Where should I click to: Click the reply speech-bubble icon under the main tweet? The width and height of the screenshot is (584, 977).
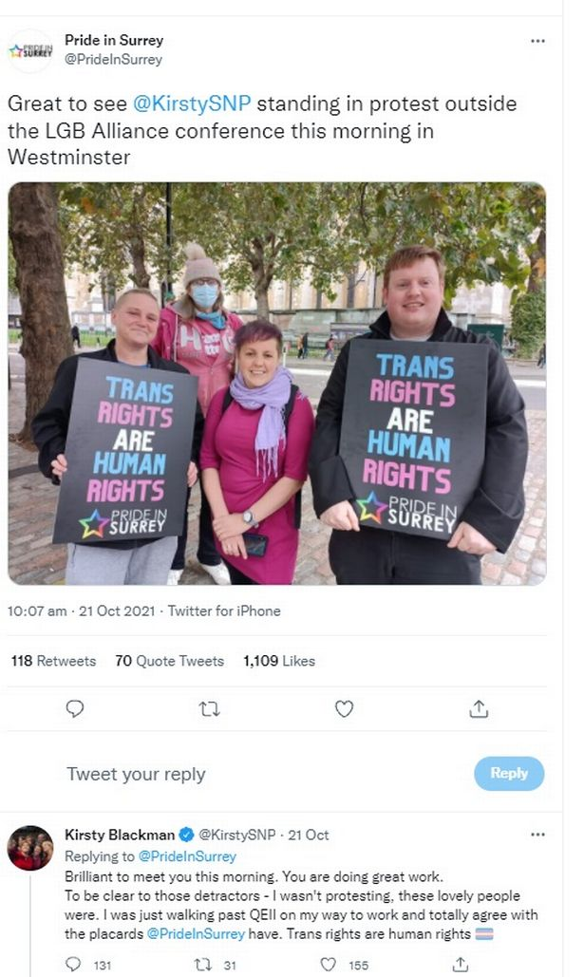click(x=75, y=709)
